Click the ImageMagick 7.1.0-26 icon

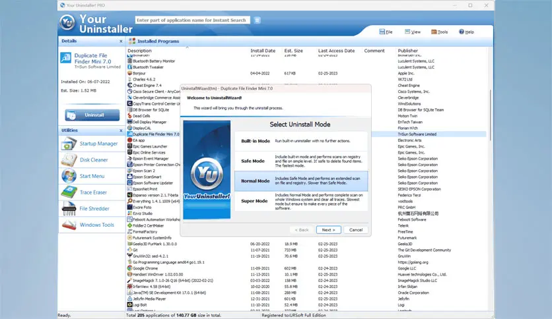click(x=129, y=280)
